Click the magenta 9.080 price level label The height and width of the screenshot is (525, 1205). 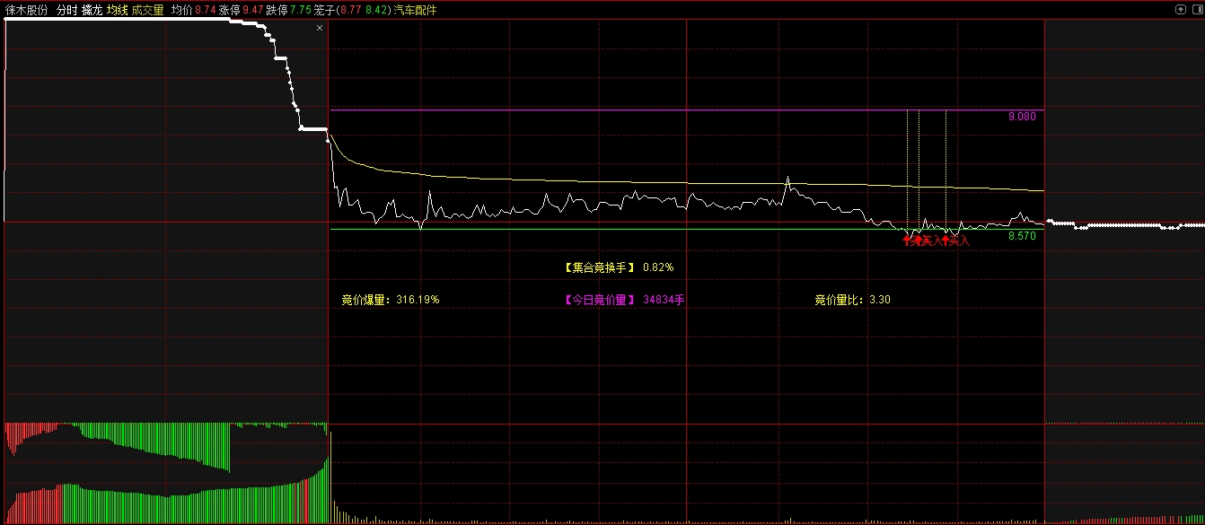click(1022, 117)
